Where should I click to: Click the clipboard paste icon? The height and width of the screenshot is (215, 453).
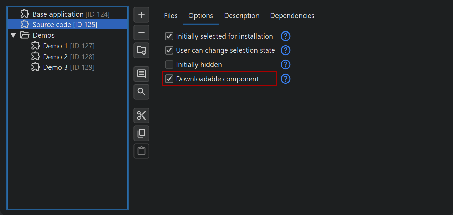pyautogui.click(x=141, y=151)
